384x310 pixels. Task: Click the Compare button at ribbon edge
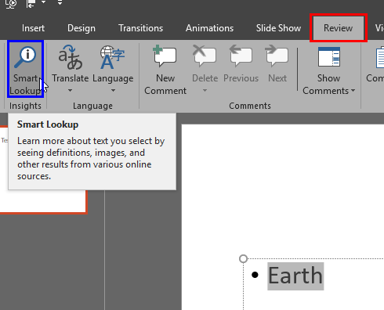click(375, 65)
